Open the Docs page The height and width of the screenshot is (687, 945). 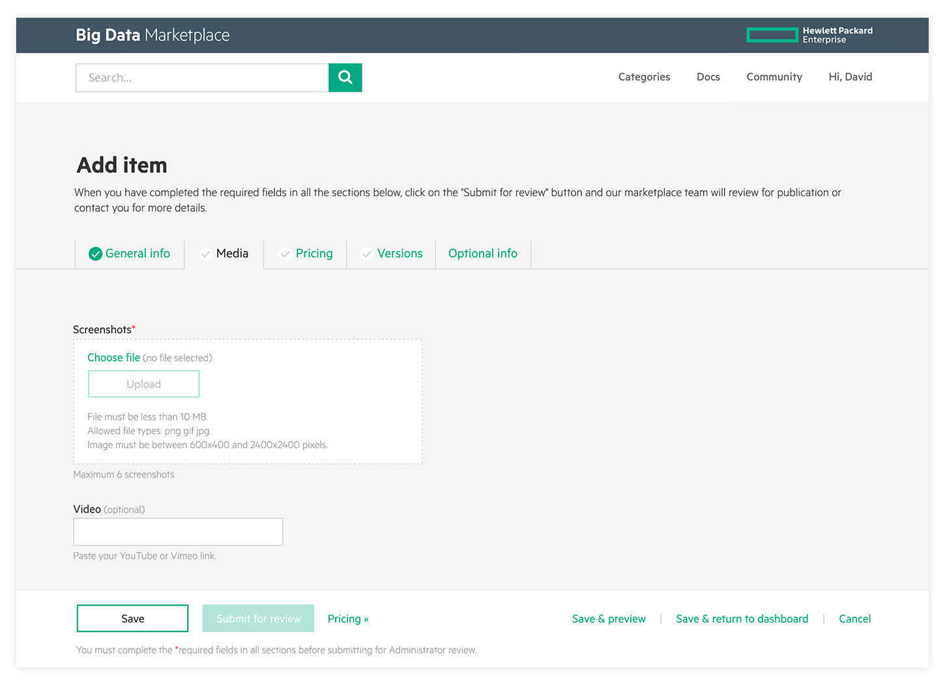click(708, 77)
